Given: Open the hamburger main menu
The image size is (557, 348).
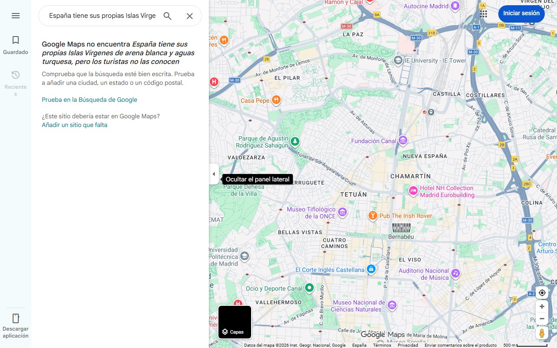Looking at the screenshot, I should pyautogui.click(x=16, y=16).
